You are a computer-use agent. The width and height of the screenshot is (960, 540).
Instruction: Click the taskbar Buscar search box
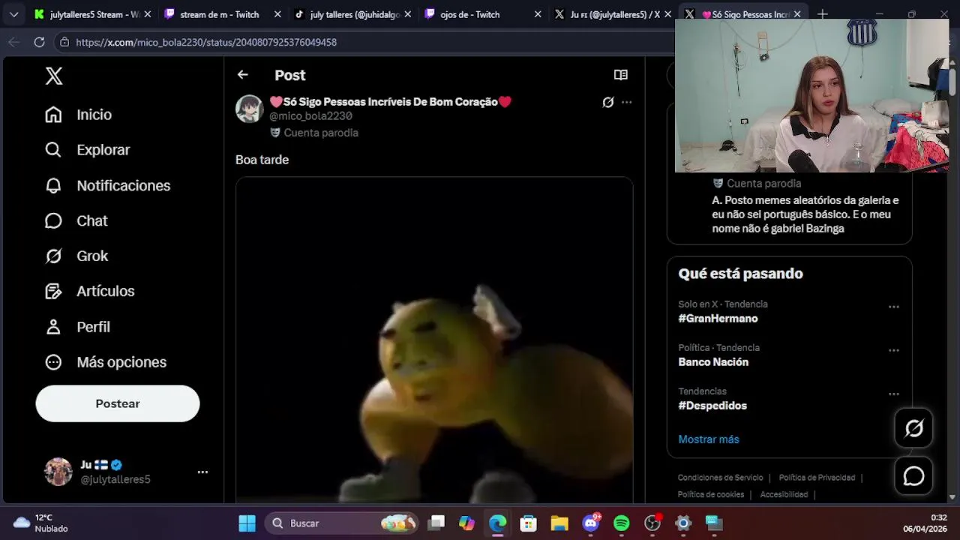pyautogui.click(x=343, y=523)
